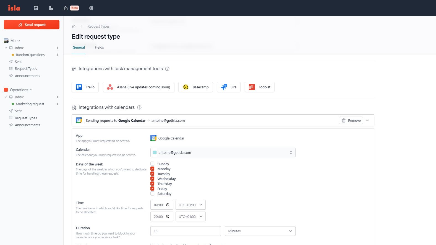Collapse the Google Calendar integration chevron

tap(367, 120)
